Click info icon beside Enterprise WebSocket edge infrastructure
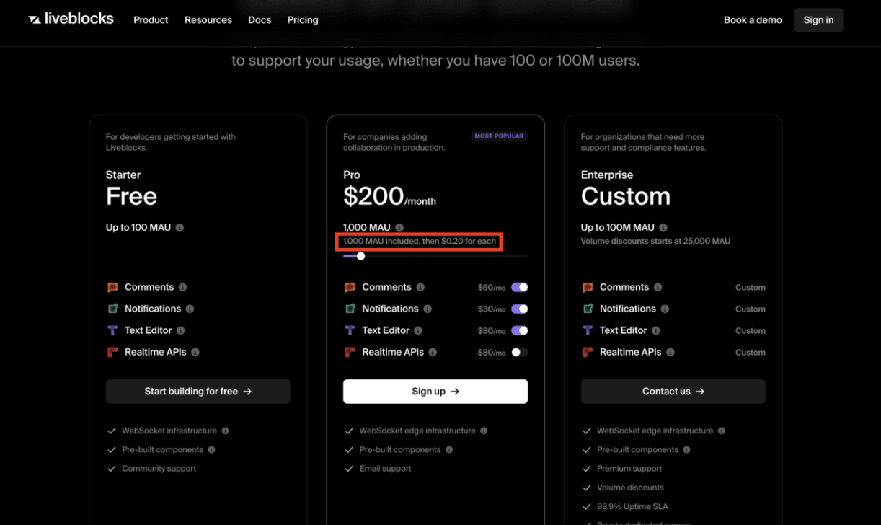881x525 pixels. pyautogui.click(x=722, y=431)
